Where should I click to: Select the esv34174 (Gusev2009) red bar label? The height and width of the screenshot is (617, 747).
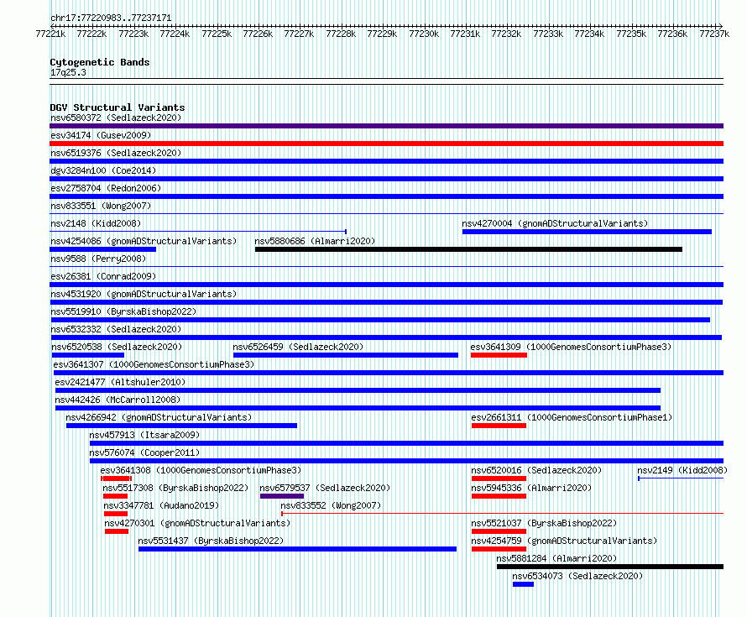pyautogui.click(x=101, y=135)
